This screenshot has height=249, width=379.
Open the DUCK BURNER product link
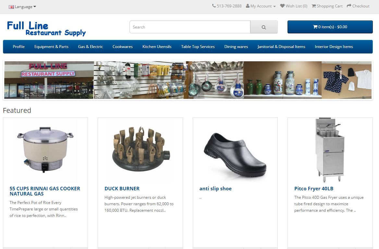122,189
